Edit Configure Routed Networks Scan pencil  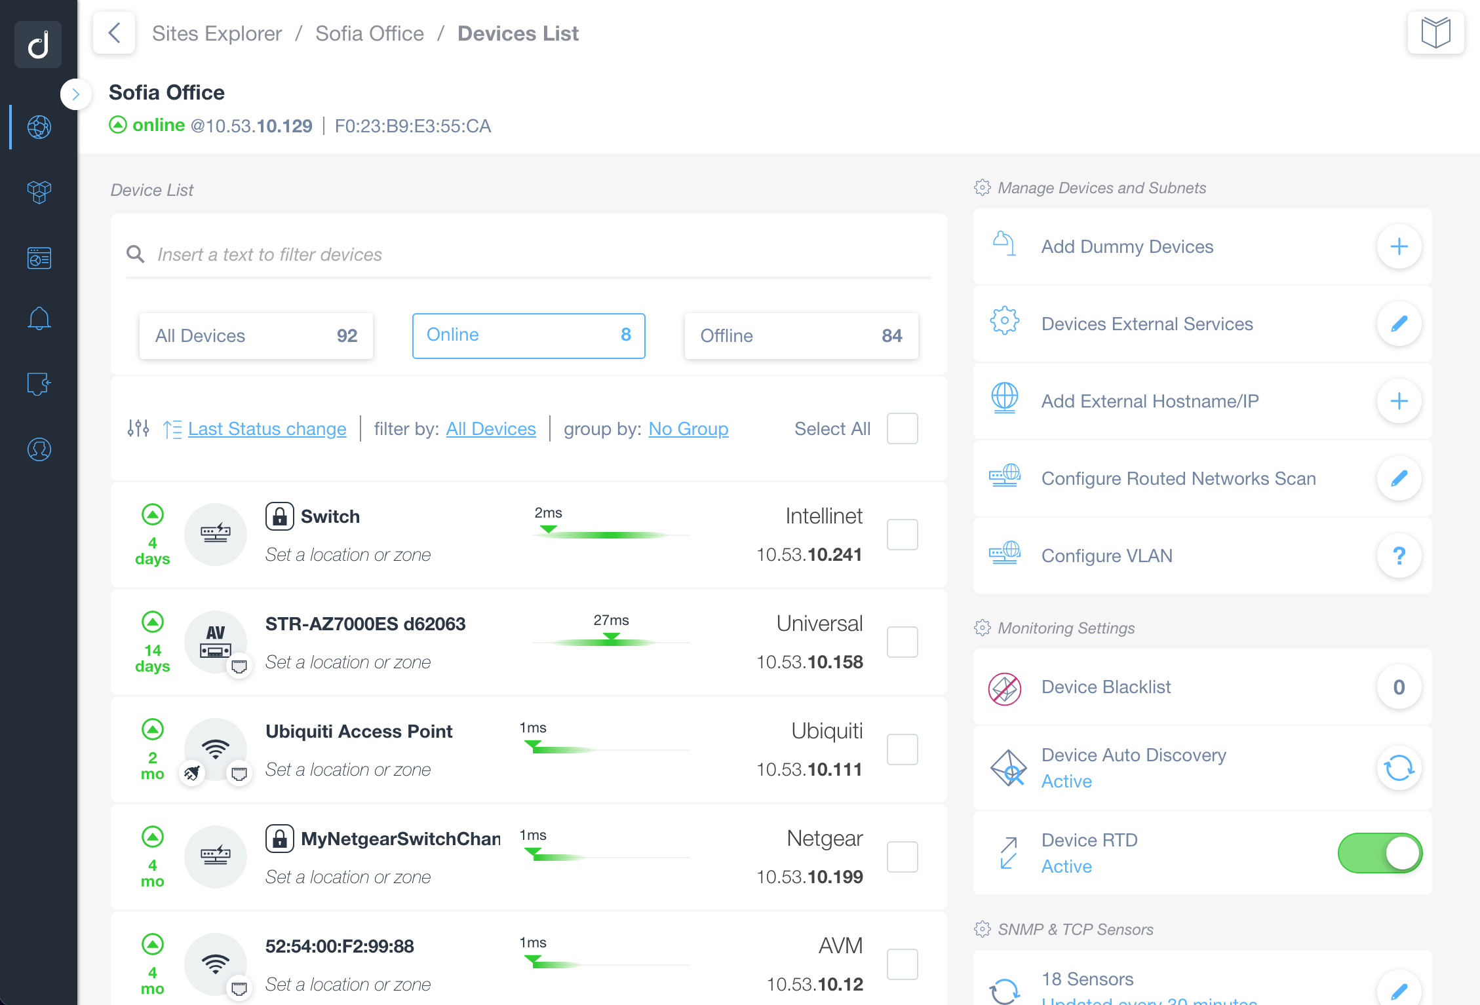click(x=1399, y=478)
